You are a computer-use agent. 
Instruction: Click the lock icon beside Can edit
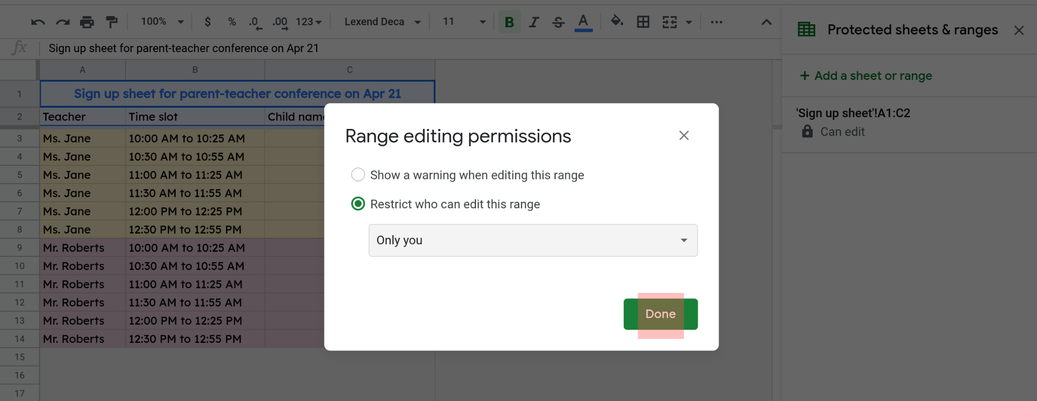[x=808, y=131]
